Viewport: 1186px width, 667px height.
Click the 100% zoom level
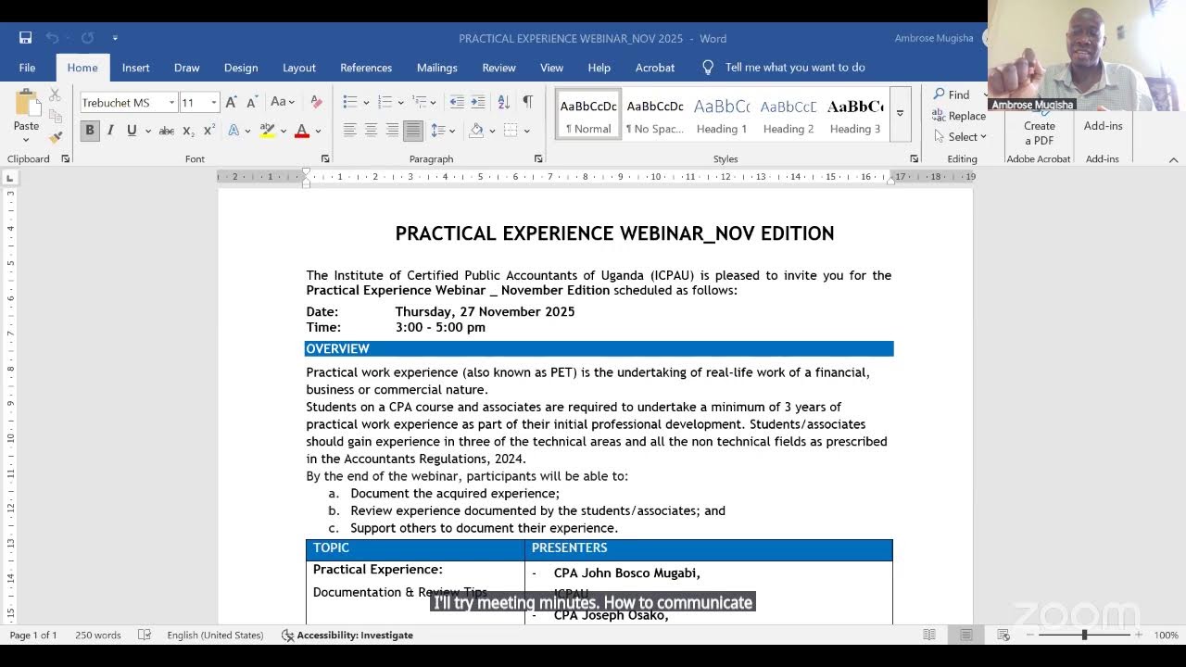[x=1166, y=635]
